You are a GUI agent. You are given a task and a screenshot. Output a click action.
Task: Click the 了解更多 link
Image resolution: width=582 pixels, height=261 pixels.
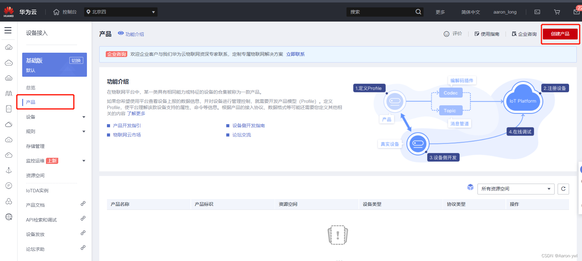[136, 114]
